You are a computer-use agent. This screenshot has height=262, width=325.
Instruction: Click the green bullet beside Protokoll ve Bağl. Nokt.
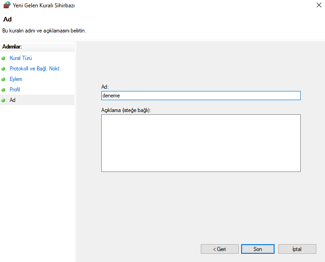pos(3,69)
